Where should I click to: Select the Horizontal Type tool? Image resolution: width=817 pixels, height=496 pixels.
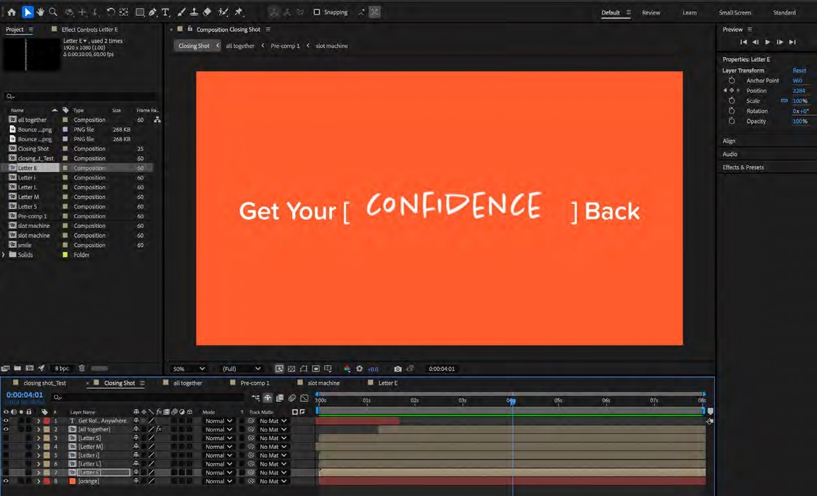pyautogui.click(x=165, y=12)
